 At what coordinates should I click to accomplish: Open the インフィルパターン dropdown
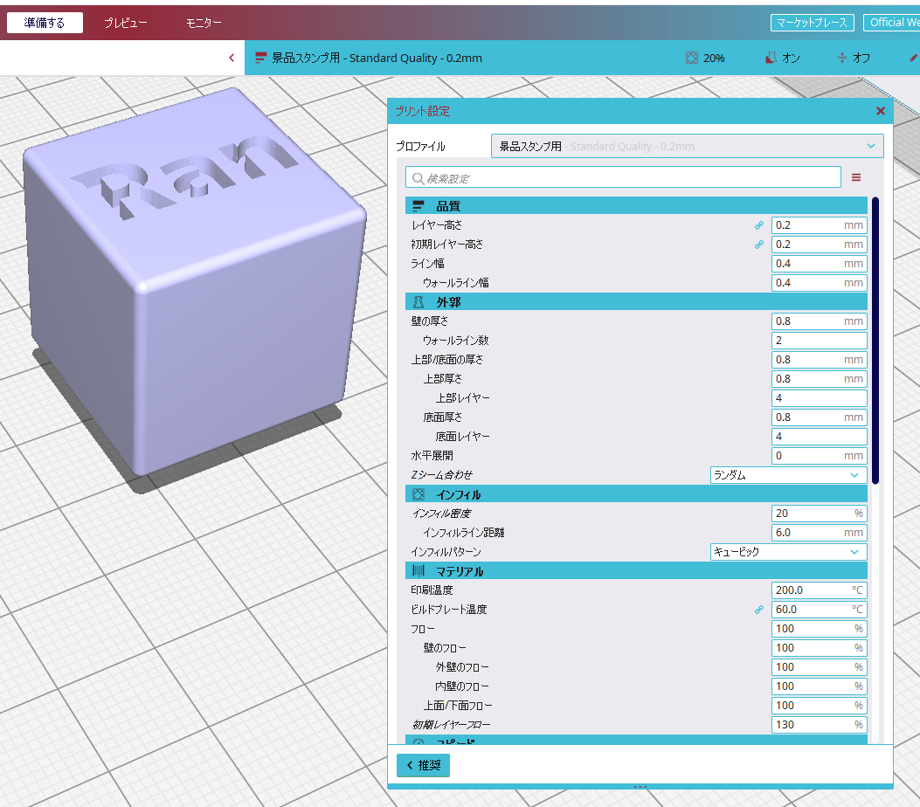coord(788,552)
